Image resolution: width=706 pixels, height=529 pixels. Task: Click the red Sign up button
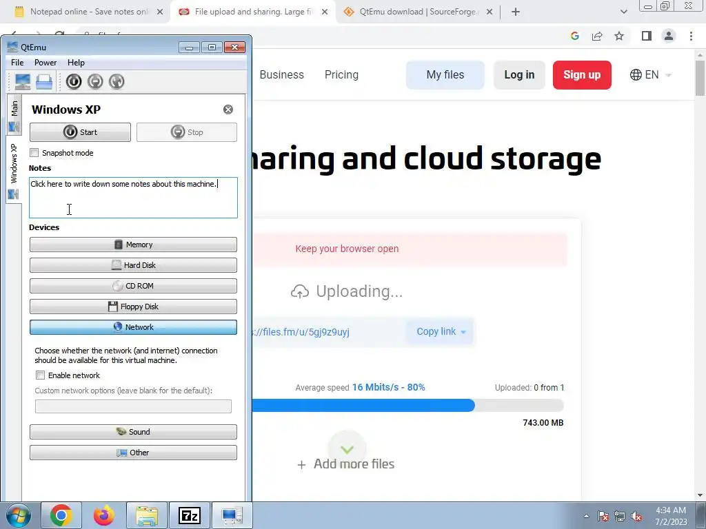[x=582, y=74]
